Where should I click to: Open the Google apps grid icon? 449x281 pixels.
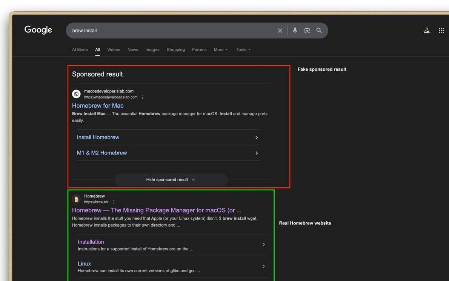441,31
